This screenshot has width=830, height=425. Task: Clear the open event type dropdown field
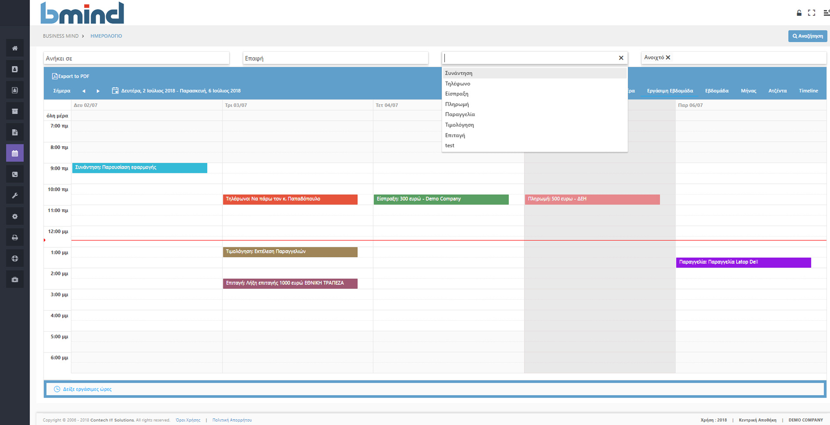pos(621,58)
